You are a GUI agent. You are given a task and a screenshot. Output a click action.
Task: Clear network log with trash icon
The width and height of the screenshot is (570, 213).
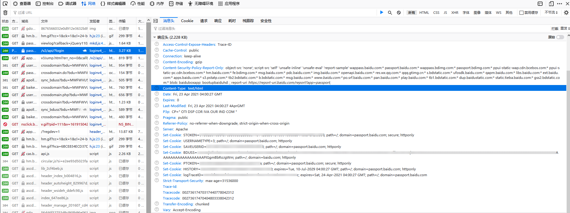pos(5,13)
